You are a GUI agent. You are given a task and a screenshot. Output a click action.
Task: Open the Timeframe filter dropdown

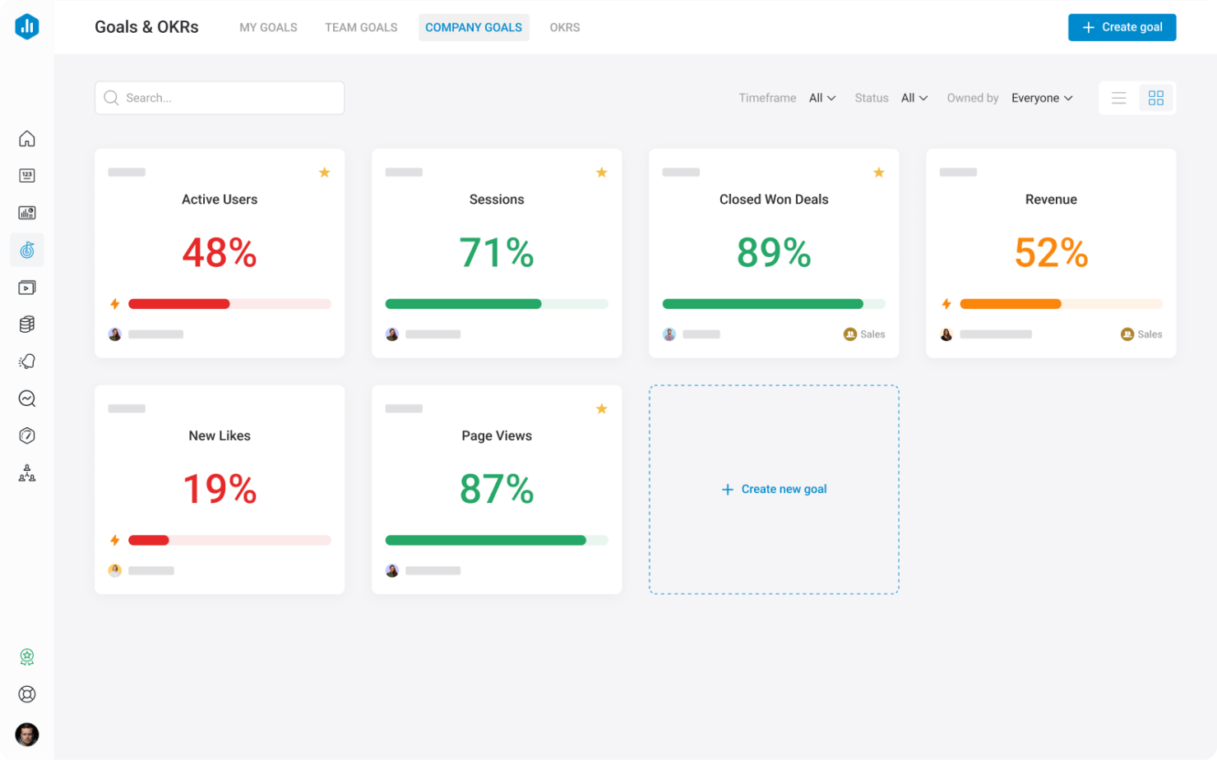(x=821, y=98)
